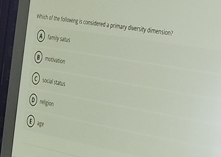This screenshot has width=221, height=157.
Task: Click the D lettered badge icon
Action: click(x=33, y=100)
